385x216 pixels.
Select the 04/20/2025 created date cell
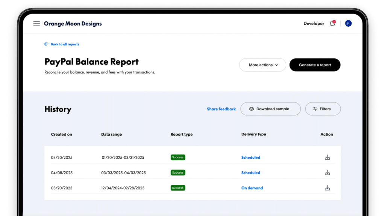point(62,157)
